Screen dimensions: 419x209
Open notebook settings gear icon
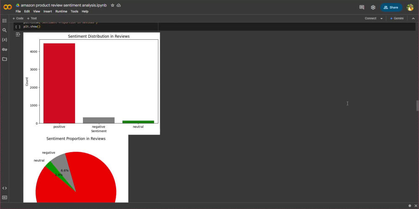pyautogui.click(x=373, y=8)
